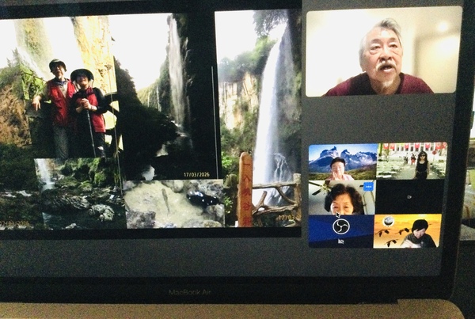The width and height of the screenshot is (475, 319).
Task: Click waterfall photo with red wooden signpost
Action: [258, 118]
